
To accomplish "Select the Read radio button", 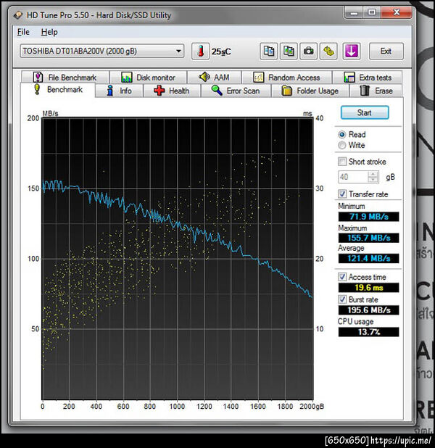I will (x=341, y=135).
